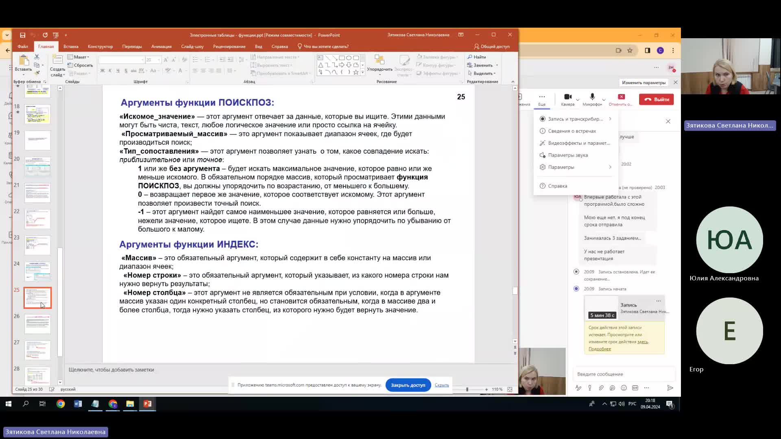This screenshot has width=781, height=439.
Task: Save the presentation with the floppy disk icon
Action: point(23,35)
